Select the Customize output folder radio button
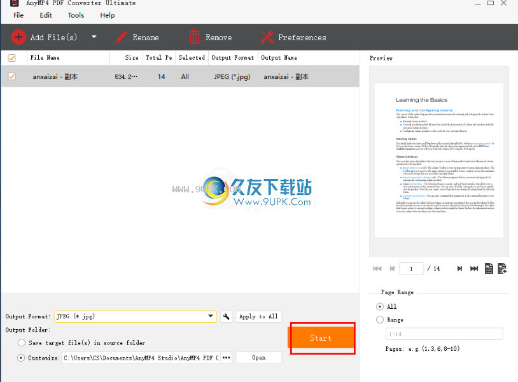Viewport: 518px width, 382px height. [21, 358]
